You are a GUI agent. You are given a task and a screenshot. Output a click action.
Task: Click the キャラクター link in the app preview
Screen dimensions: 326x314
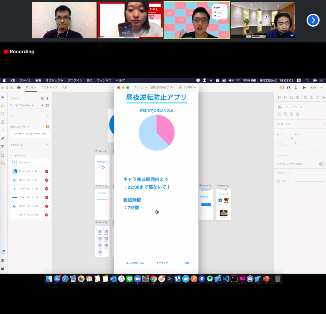163,262
